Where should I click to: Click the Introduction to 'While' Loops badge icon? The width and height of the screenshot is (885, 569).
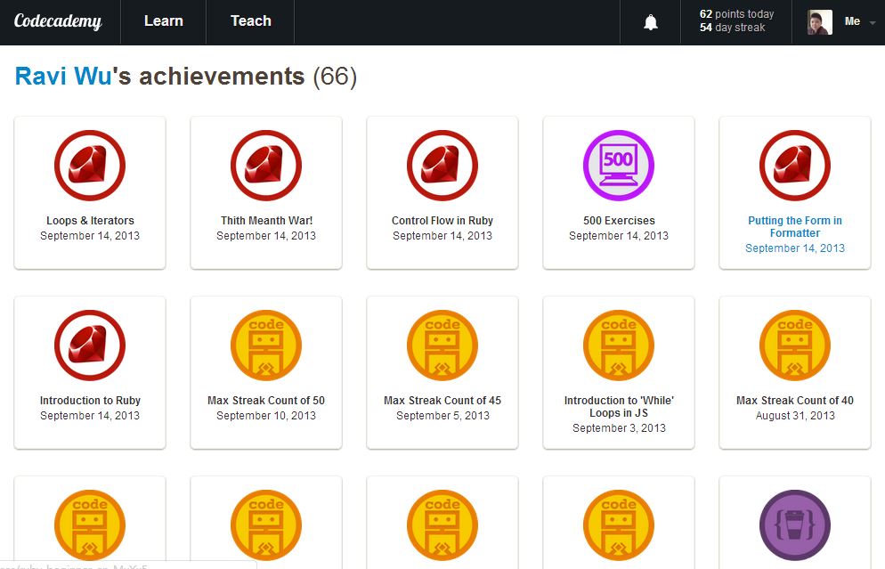(x=618, y=346)
